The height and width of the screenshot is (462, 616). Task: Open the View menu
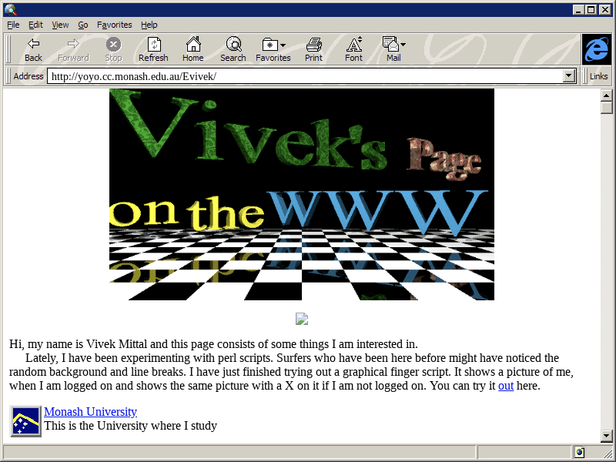click(60, 25)
